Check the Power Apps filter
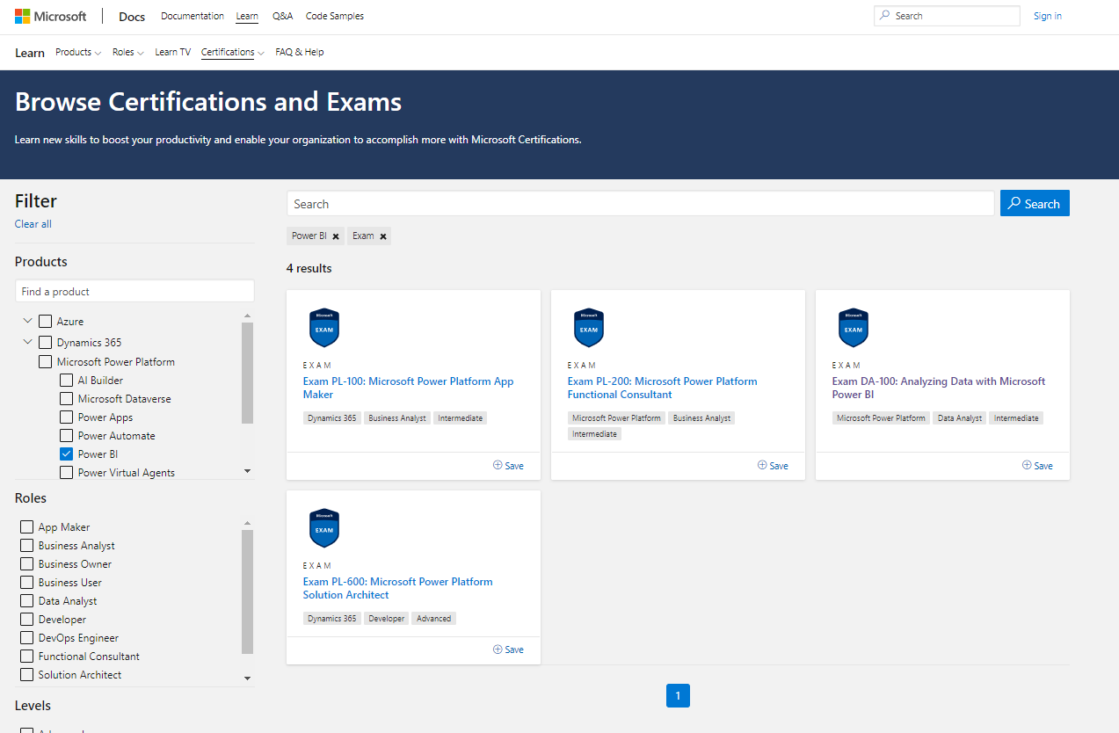 point(67,417)
